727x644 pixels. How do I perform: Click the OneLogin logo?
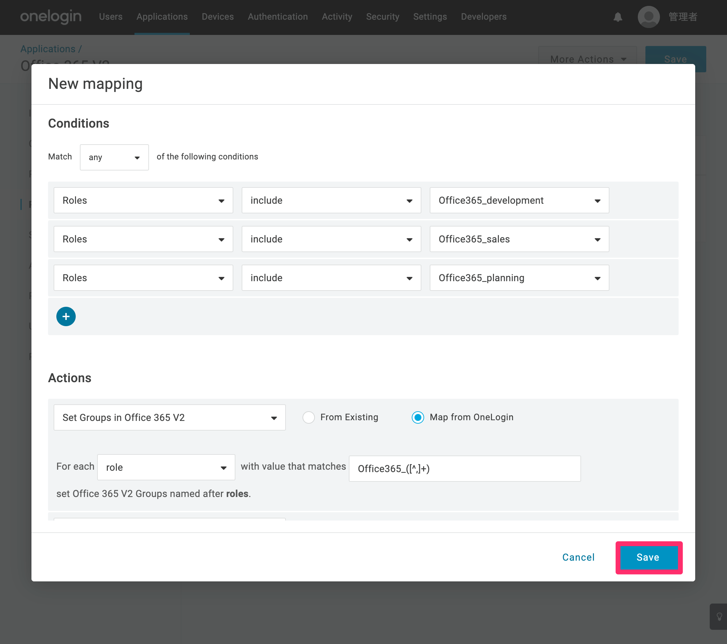50,17
